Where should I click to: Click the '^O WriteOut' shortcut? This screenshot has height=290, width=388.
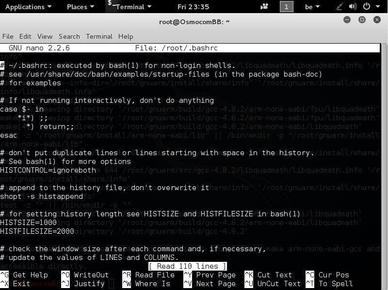[x=85, y=275]
